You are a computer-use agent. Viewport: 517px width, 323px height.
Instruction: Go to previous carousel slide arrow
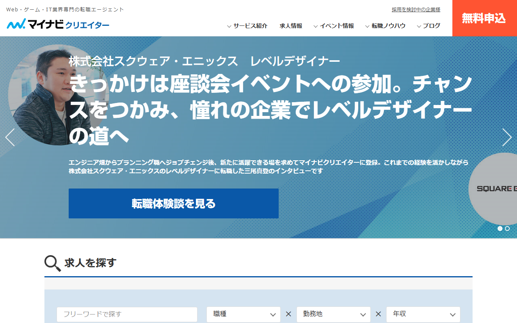(x=10, y=137)
